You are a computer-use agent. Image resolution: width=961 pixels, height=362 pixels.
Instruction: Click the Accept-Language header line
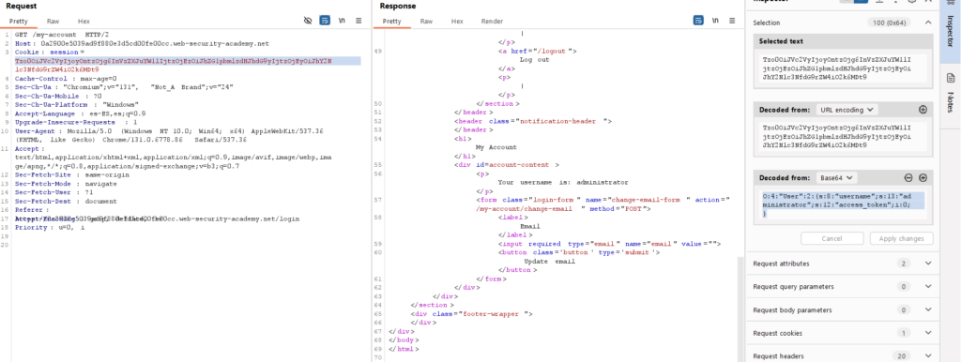tap(81, 113)
